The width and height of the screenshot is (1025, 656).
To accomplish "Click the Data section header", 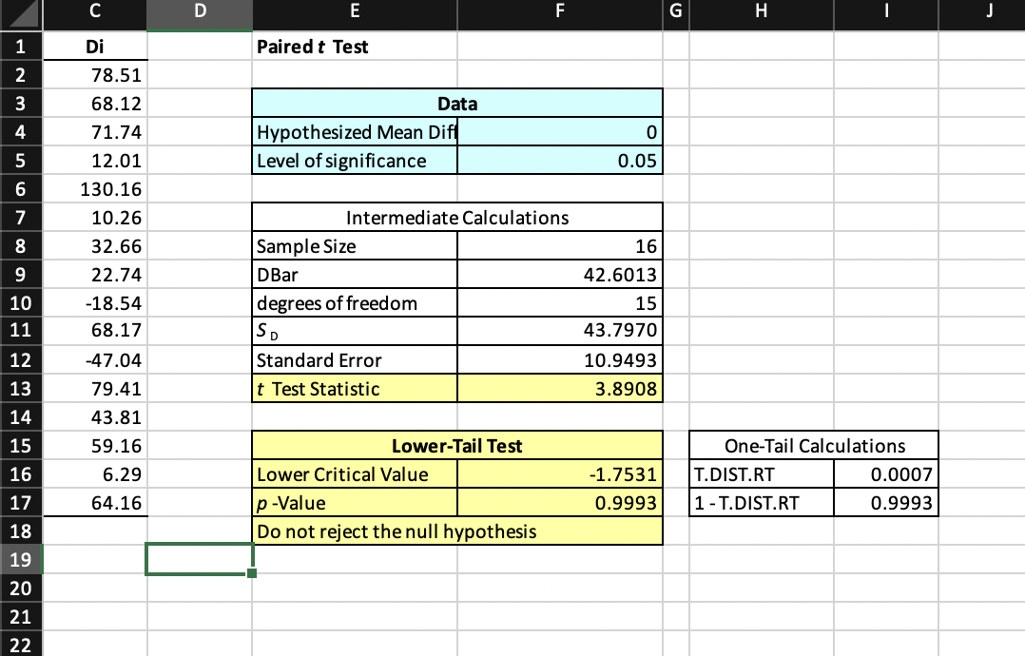I will pyautogui.click(x=457, y=104).
